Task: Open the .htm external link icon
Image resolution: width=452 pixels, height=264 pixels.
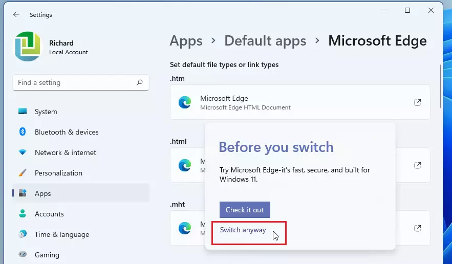Action: (x=417, y=102)
